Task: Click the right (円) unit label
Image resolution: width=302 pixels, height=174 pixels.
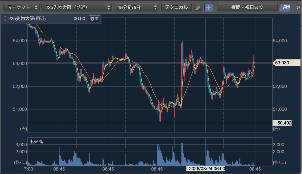Action: tap(276, 129)
